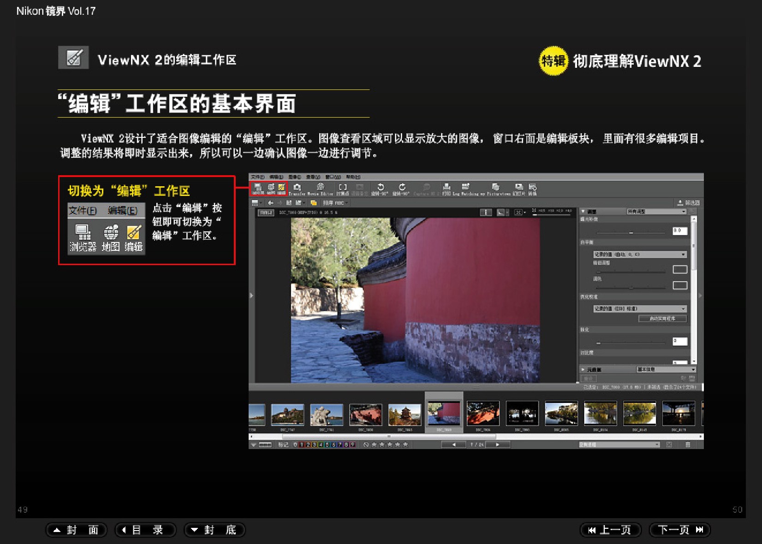
Task: Open the Help menu
Action: pyautogui.click(x=353, y=177)
